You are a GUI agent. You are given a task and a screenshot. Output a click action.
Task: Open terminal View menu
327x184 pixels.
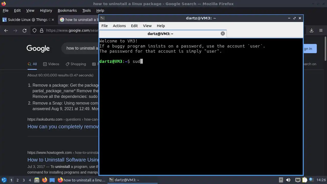coord(147,26)
